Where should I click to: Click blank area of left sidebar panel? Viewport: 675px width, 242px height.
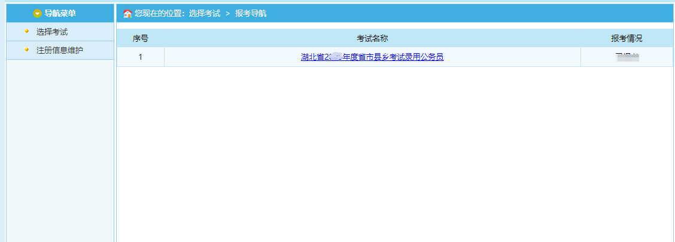click(60, 149)
